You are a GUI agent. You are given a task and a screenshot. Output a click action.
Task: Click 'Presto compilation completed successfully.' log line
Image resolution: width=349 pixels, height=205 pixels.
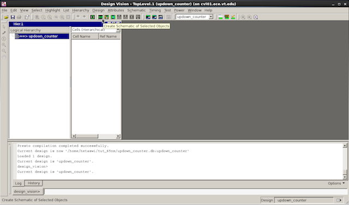point(63,146)
